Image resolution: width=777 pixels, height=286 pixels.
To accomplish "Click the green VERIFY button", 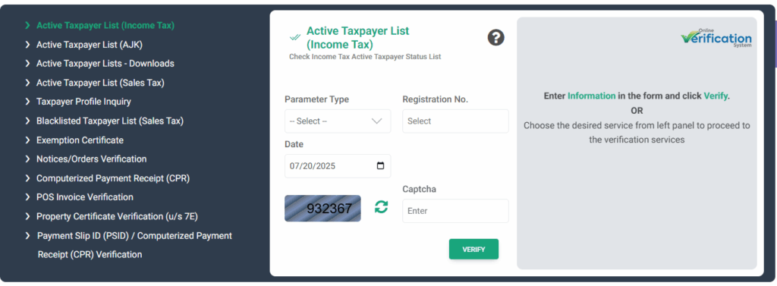I will click(473, 250).
